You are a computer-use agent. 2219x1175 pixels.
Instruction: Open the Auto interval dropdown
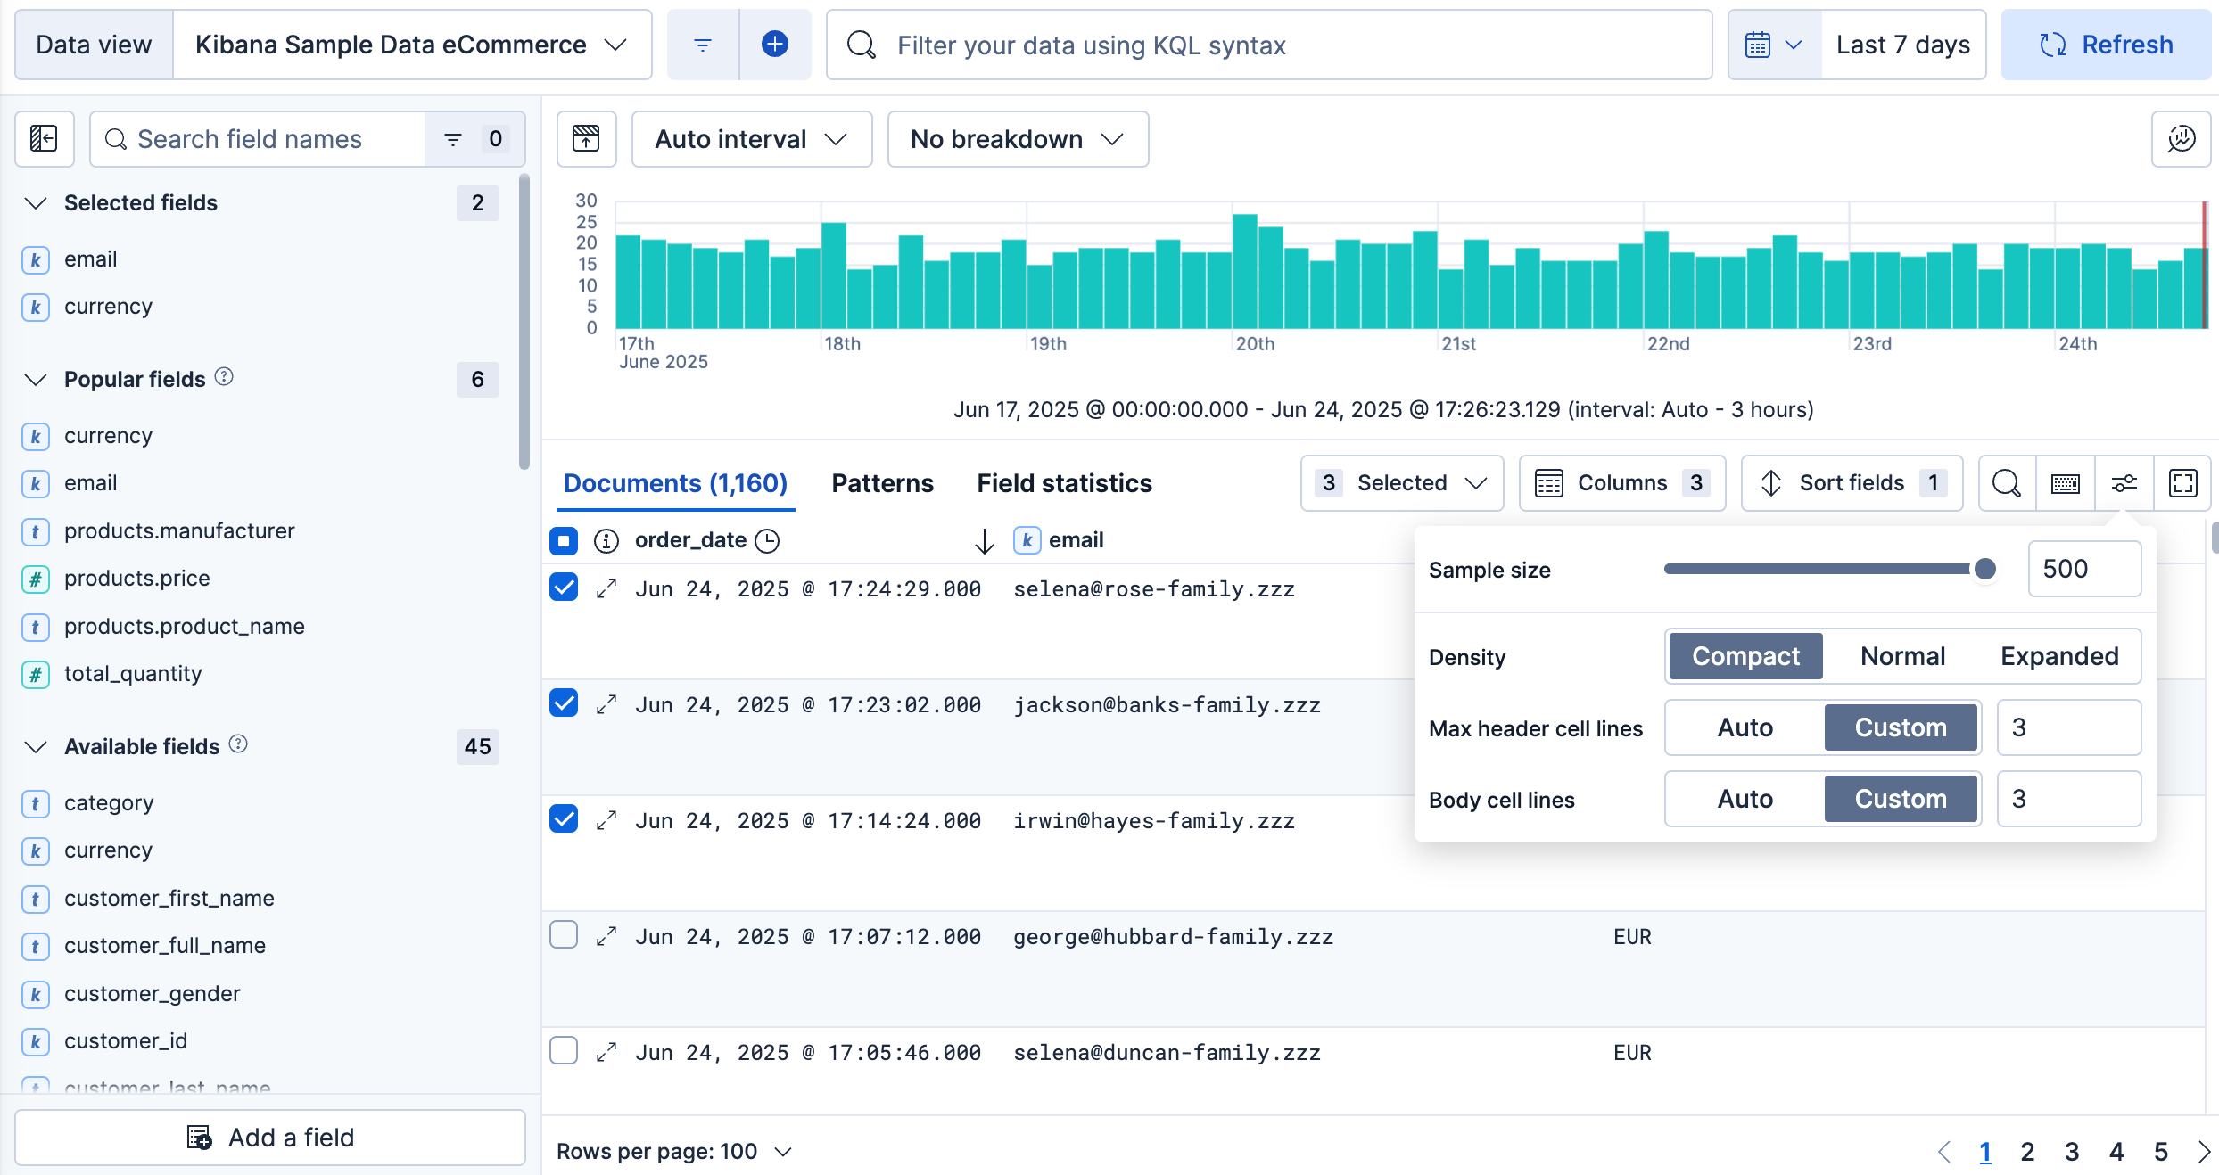751,139
